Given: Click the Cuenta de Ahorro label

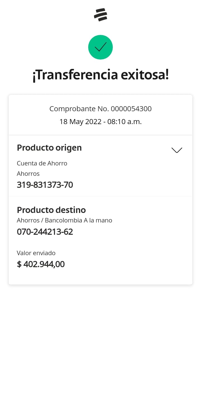Looking at the screenshot, I should (x=42, y=163).
